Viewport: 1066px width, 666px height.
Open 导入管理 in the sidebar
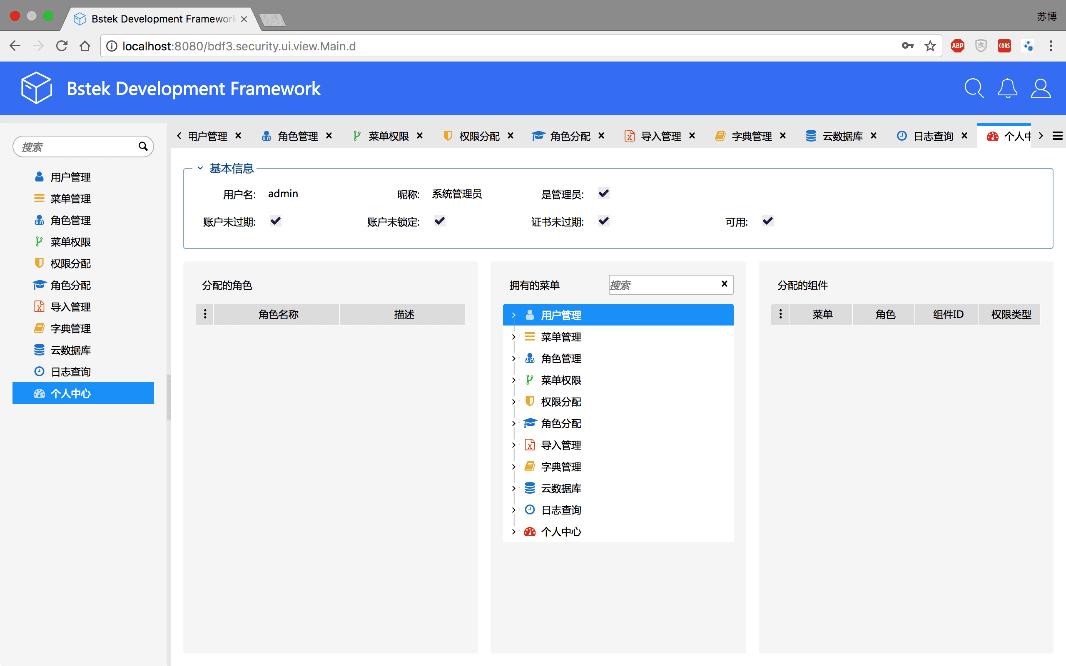[x=70, y=307]
